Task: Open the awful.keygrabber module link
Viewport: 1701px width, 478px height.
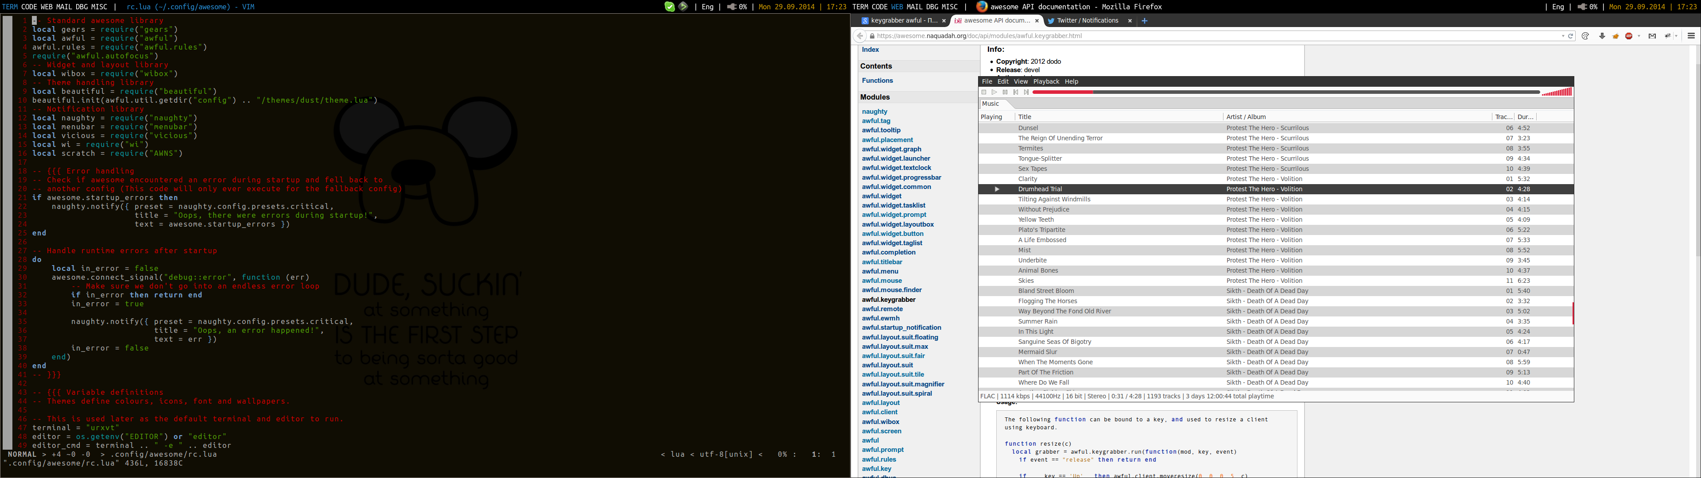Action: pos(888,300)
